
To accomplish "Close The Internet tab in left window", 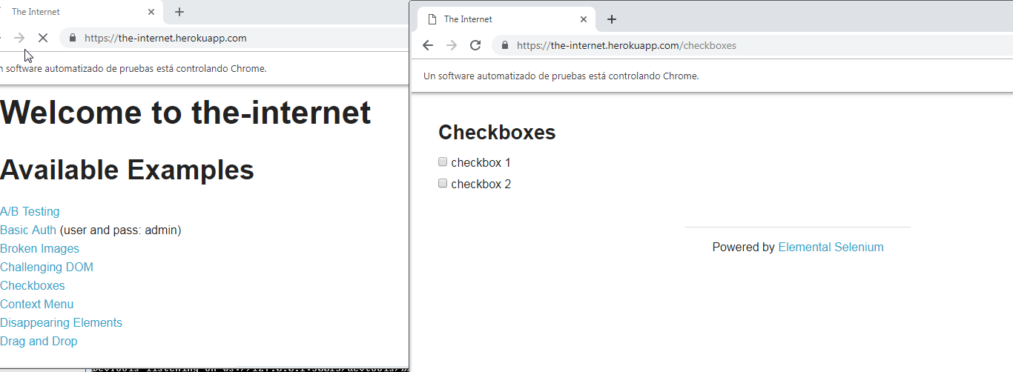I will 151,12.
